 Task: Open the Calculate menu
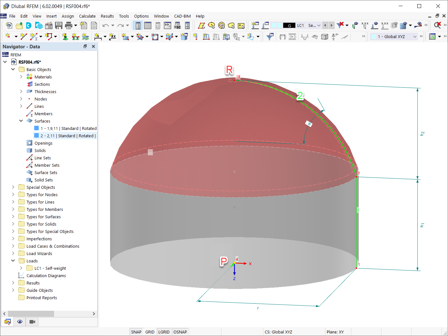87,16
